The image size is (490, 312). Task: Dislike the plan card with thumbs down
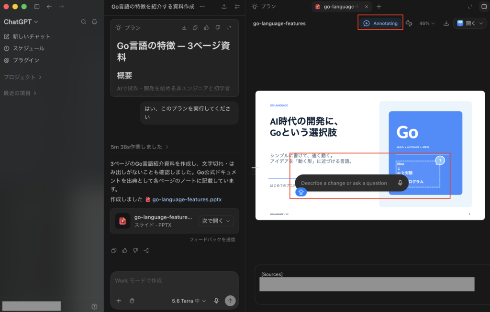click(x=218, y=28)
